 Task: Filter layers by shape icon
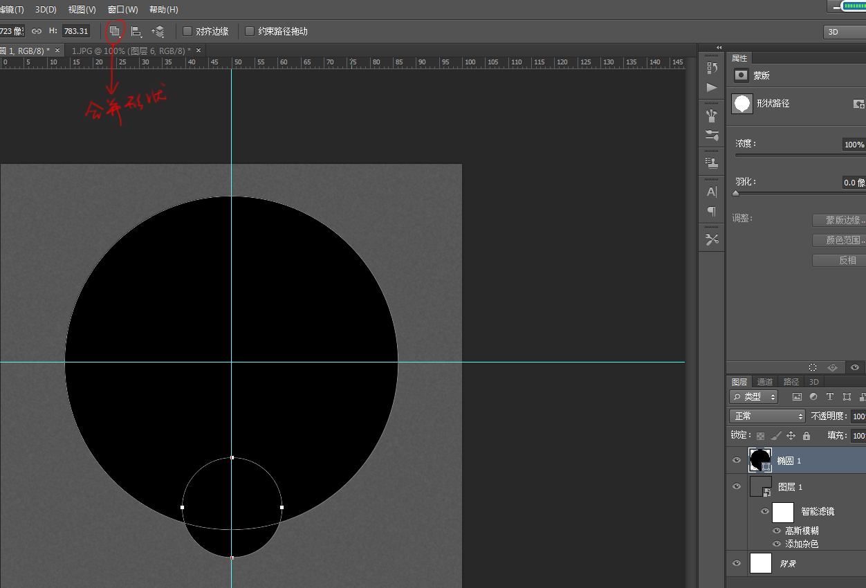pyautogui.click(x=847, y=397)
